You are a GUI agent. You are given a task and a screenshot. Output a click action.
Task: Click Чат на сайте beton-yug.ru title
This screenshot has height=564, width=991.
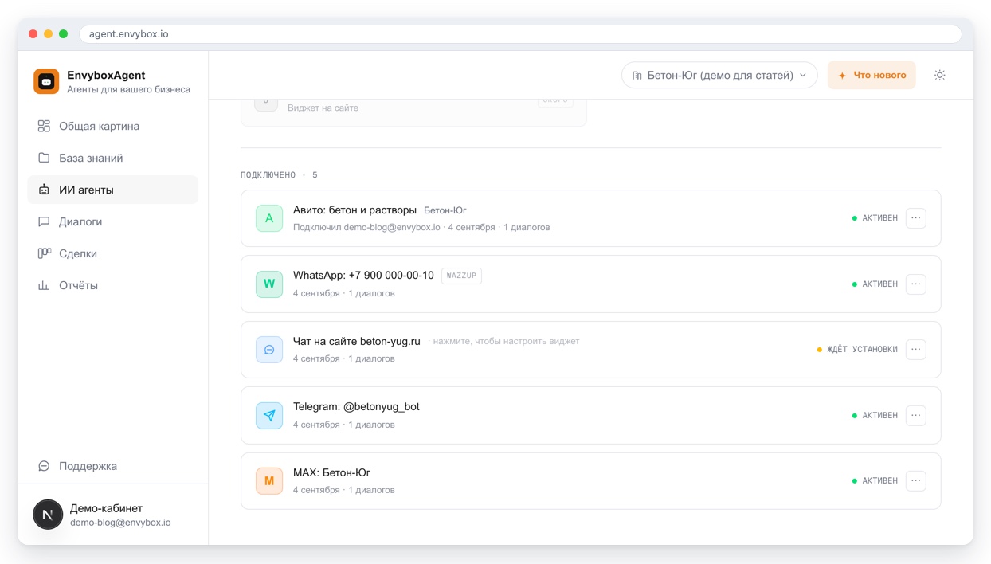[x=356, y=341]
